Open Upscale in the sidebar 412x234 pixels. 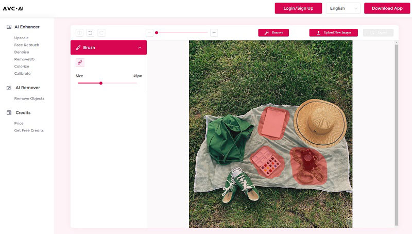click(21, 38)
